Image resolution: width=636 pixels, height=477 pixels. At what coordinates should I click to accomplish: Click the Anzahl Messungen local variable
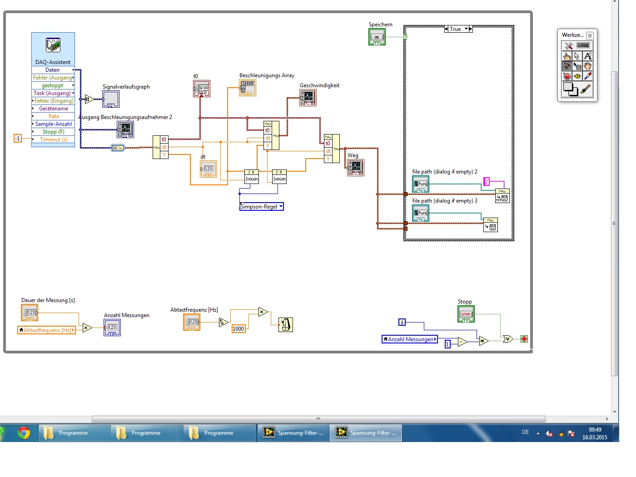[x=410, y=339]
